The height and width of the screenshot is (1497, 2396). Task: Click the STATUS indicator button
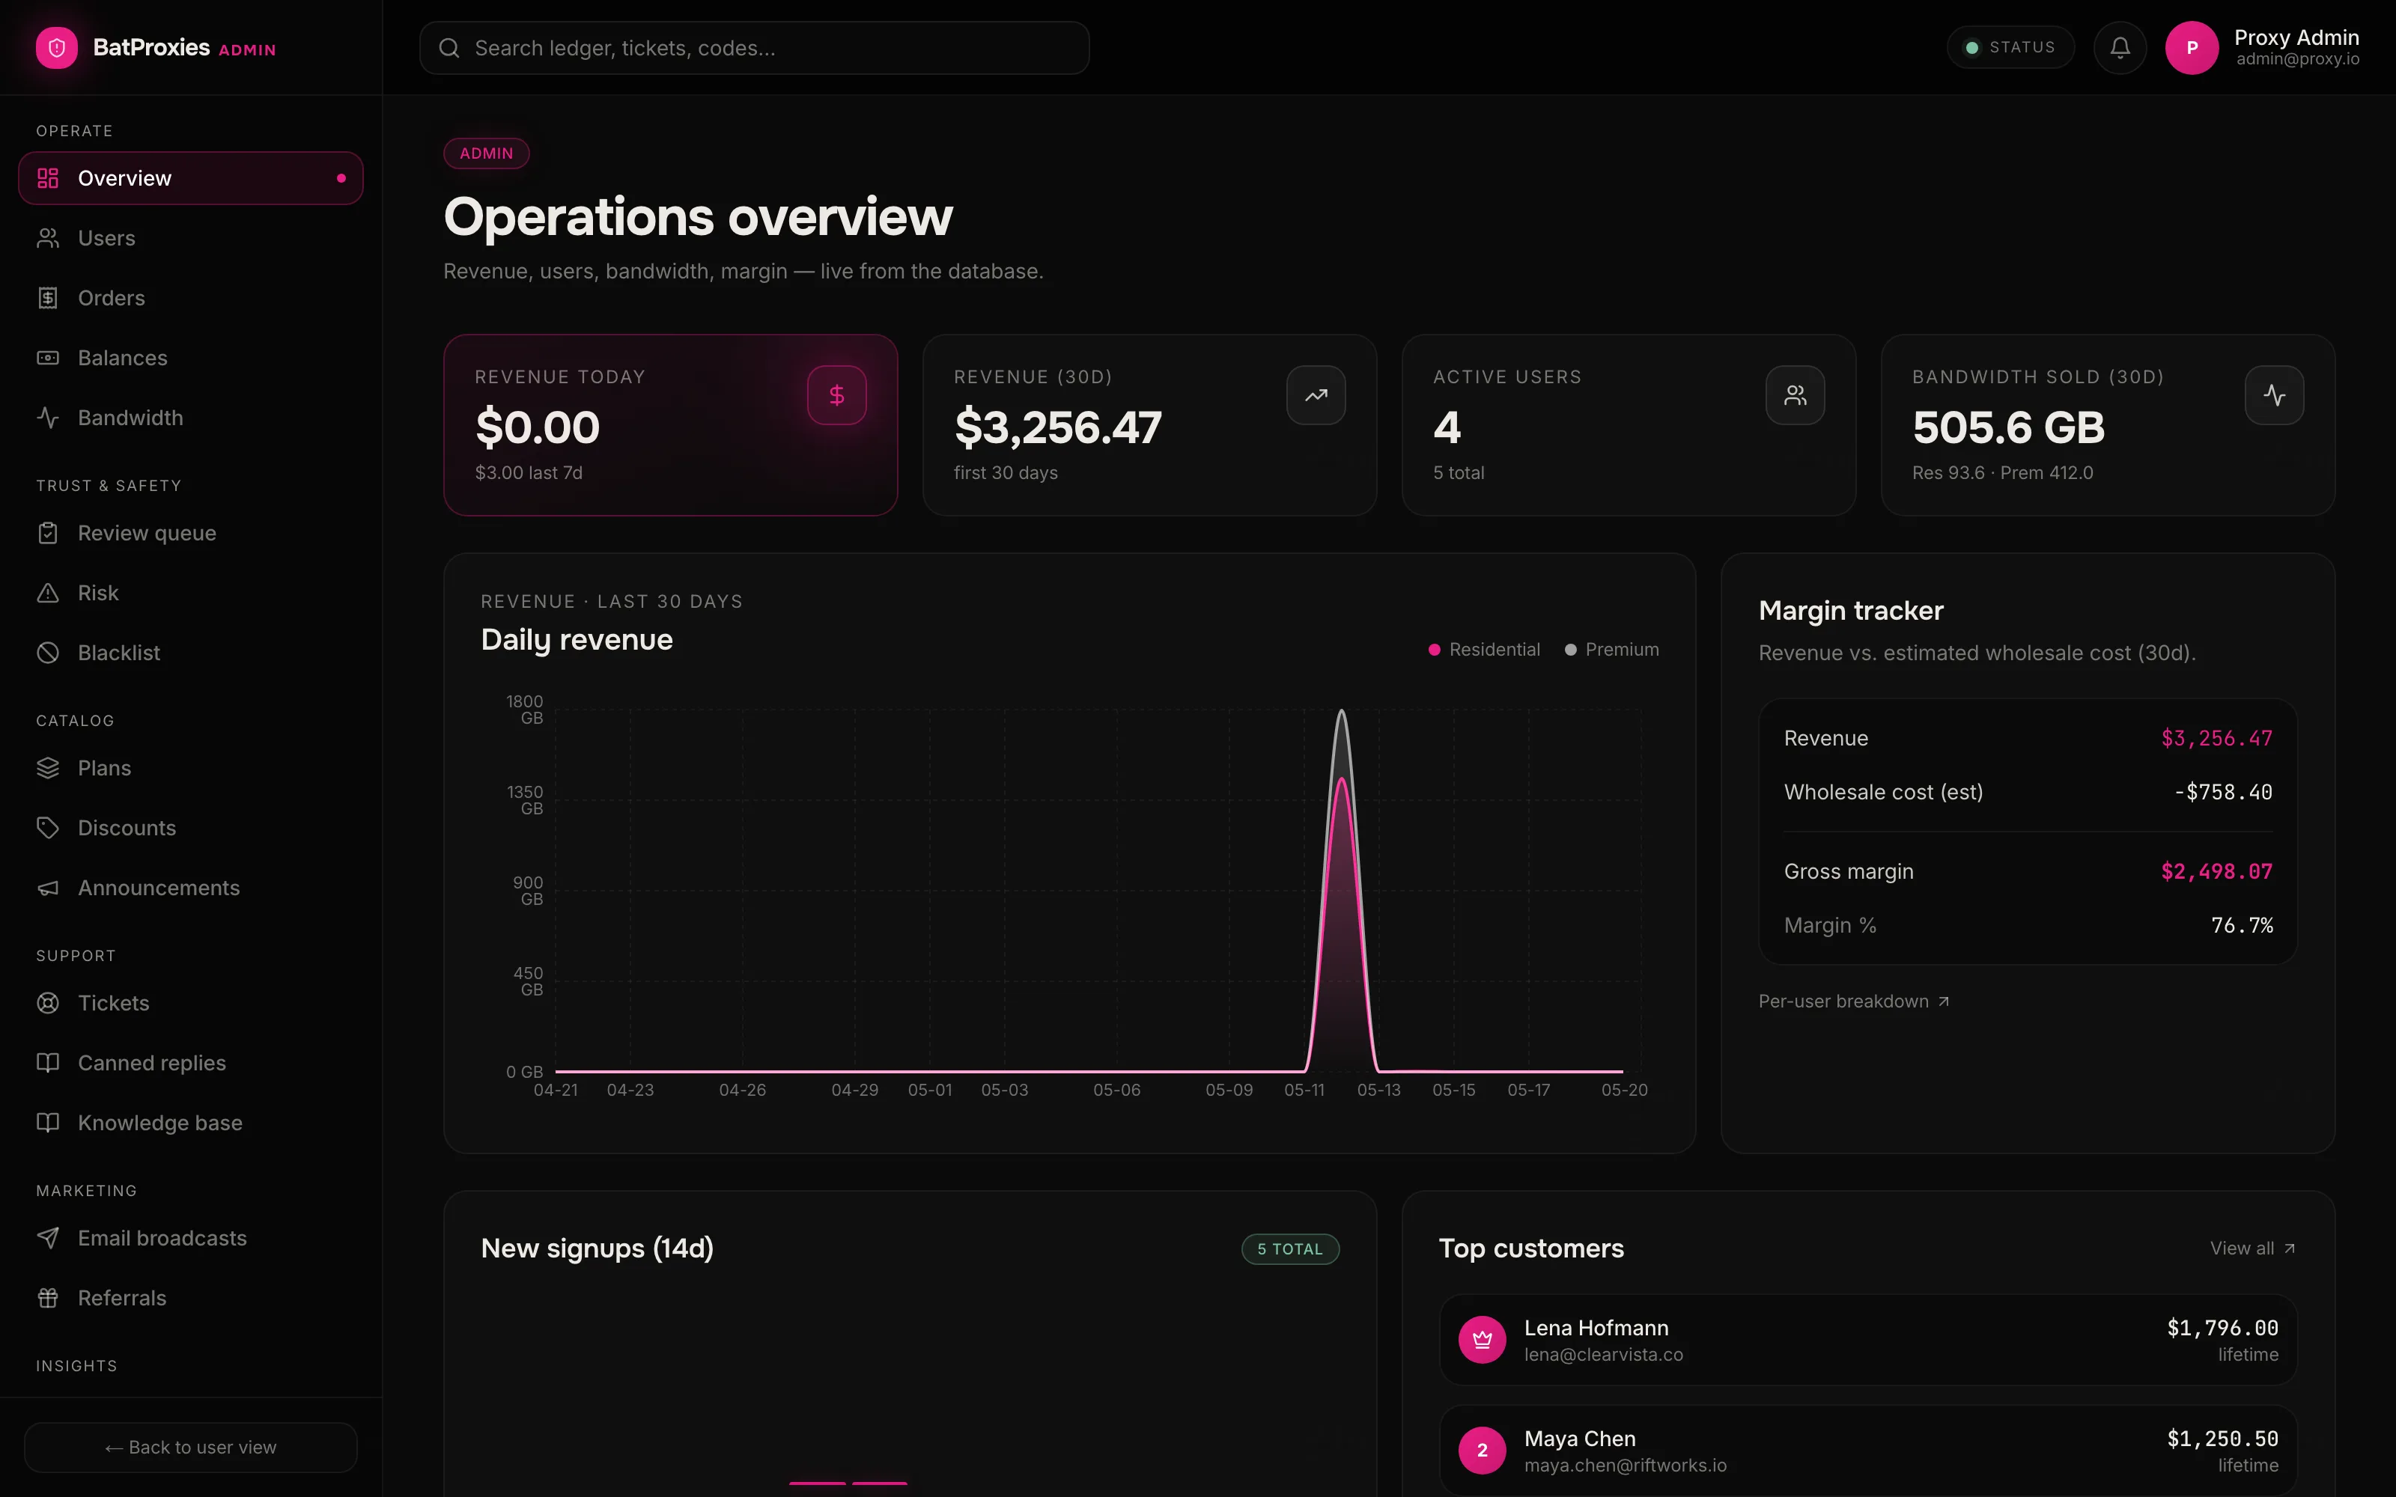click(x=2010, y=47)
